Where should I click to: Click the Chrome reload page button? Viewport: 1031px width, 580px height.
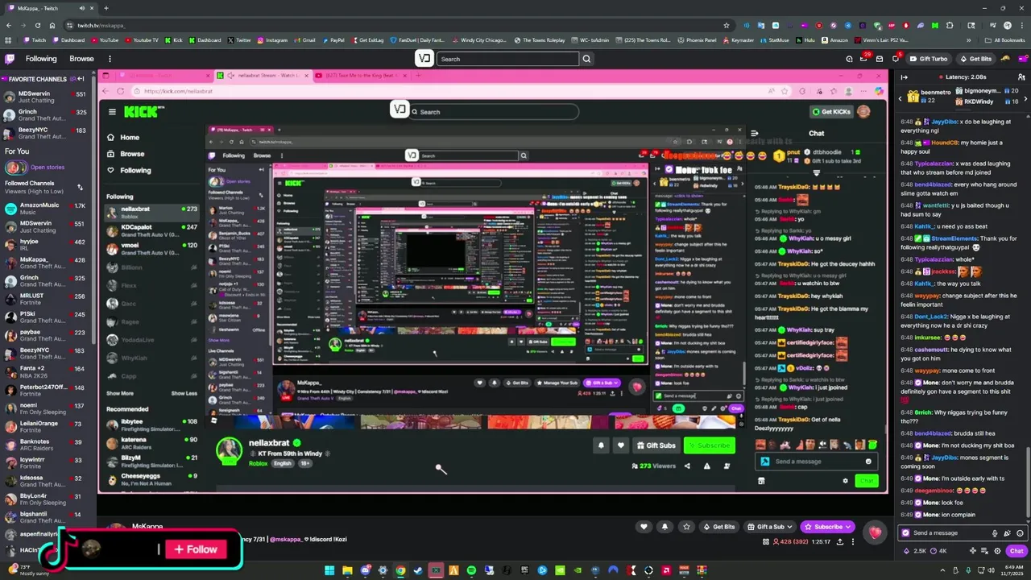pos(37,25)
